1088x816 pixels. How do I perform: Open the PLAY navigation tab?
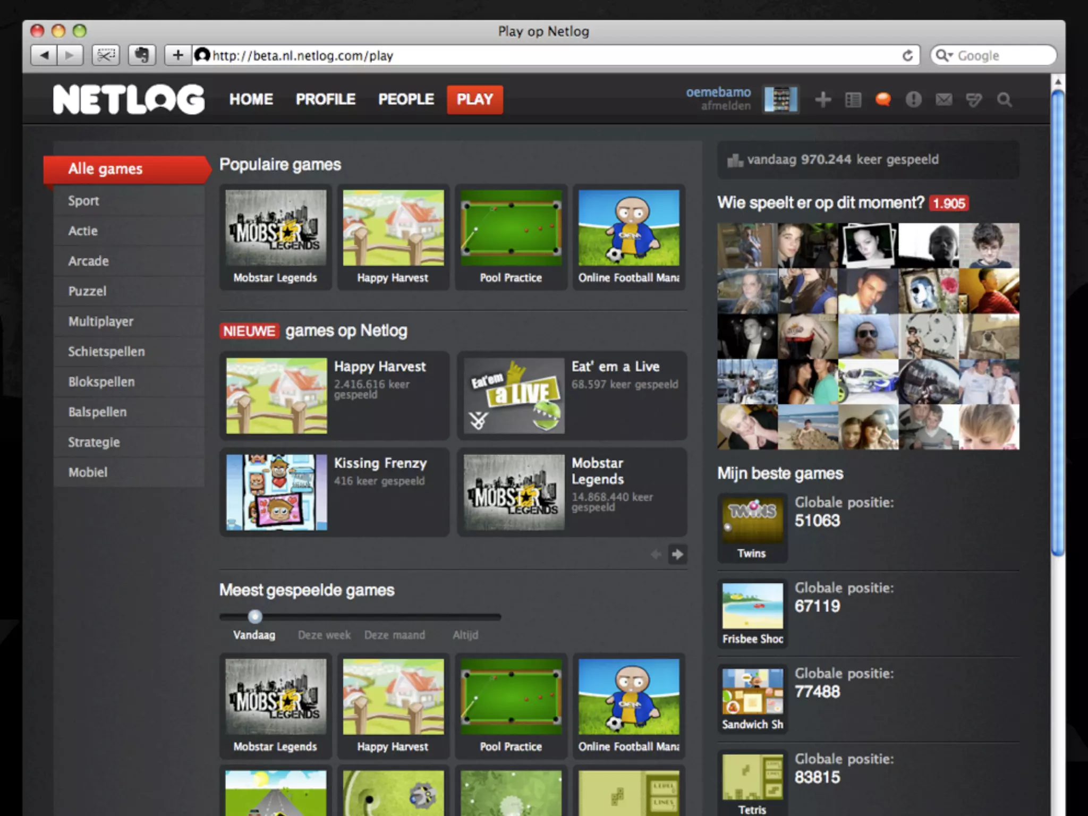coord(475,99)
